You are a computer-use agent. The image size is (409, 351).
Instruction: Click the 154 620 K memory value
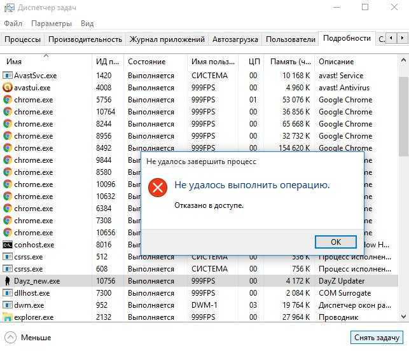coord(294,148)
